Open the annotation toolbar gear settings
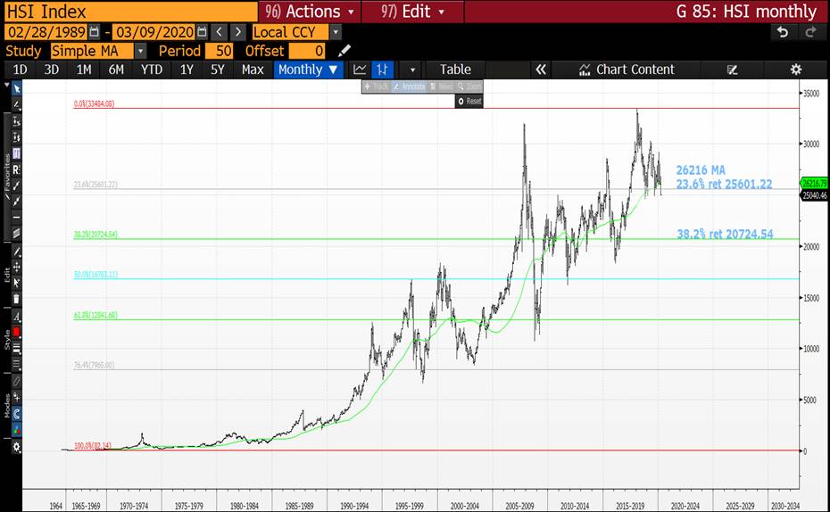This screenshot has width=830, height=512. (x=16, y=447)
